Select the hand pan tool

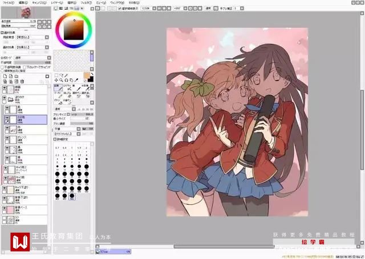(x=71, y=80)
